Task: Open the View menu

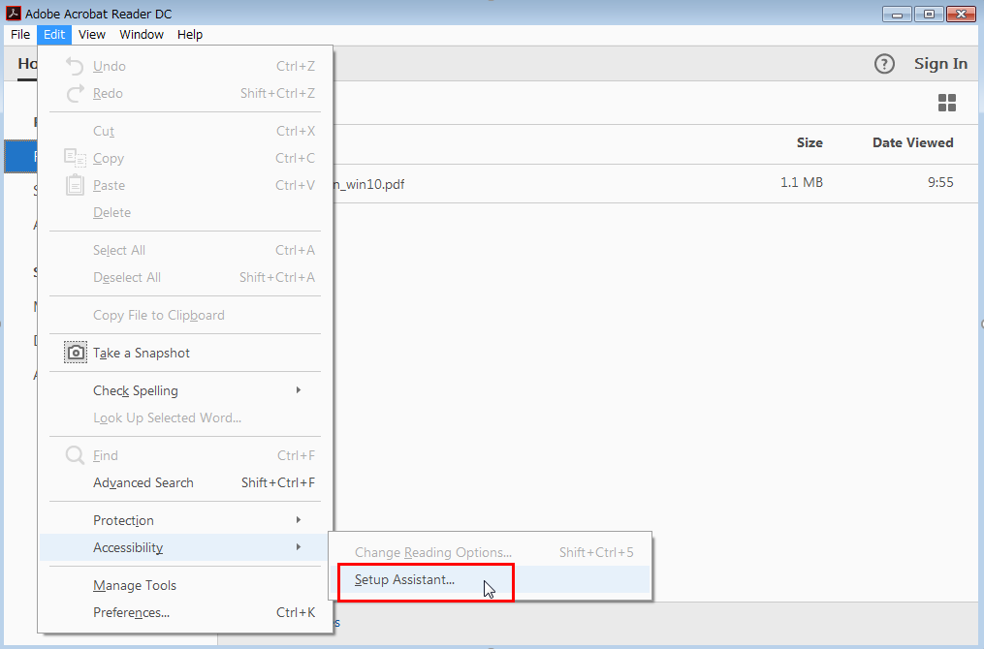Action: (92, 35)
